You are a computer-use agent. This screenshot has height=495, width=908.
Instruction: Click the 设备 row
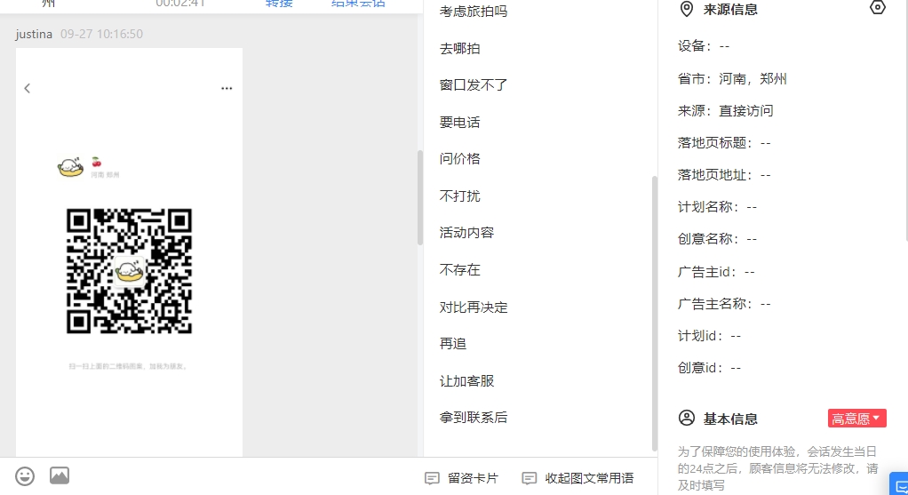tap(704, 46)
